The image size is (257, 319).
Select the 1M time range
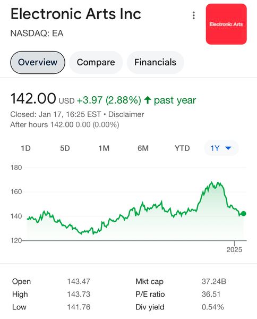pos(104,148)
